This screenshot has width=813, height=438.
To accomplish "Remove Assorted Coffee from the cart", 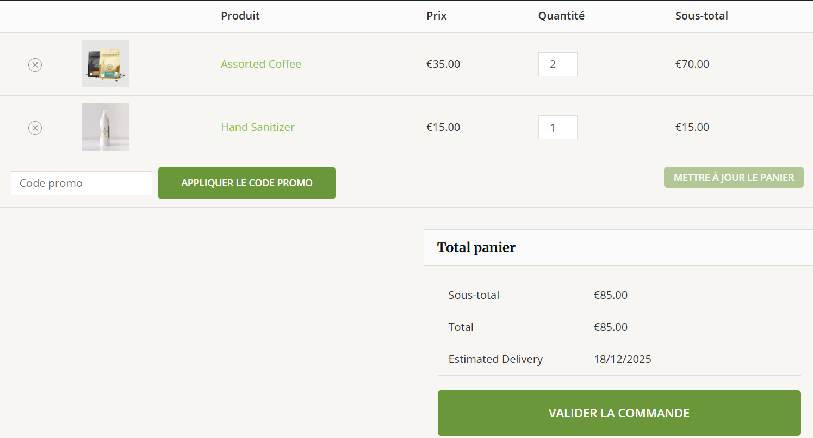I will tap(35, 64).
